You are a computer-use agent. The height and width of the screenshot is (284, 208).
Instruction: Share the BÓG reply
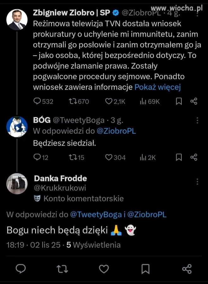click(x=194, y=157)
